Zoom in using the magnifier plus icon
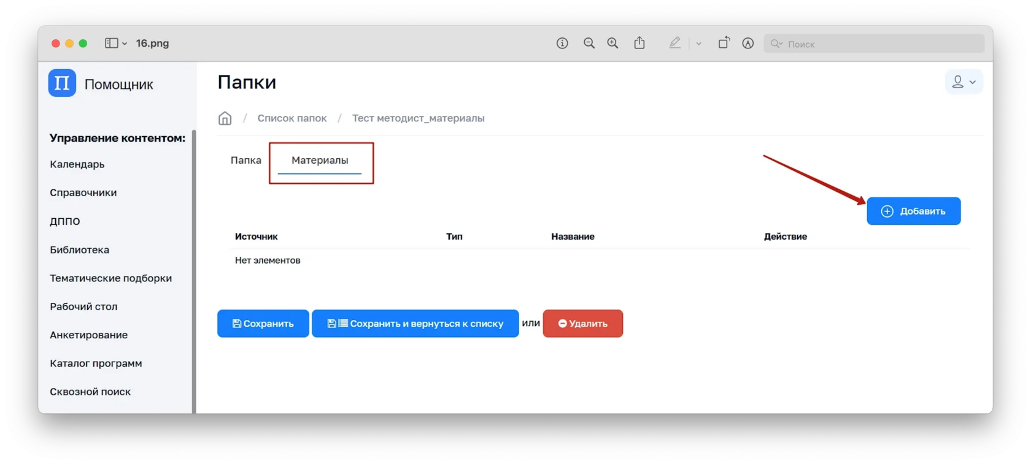This screenshot has width=1031, height=464. point(612,43)
